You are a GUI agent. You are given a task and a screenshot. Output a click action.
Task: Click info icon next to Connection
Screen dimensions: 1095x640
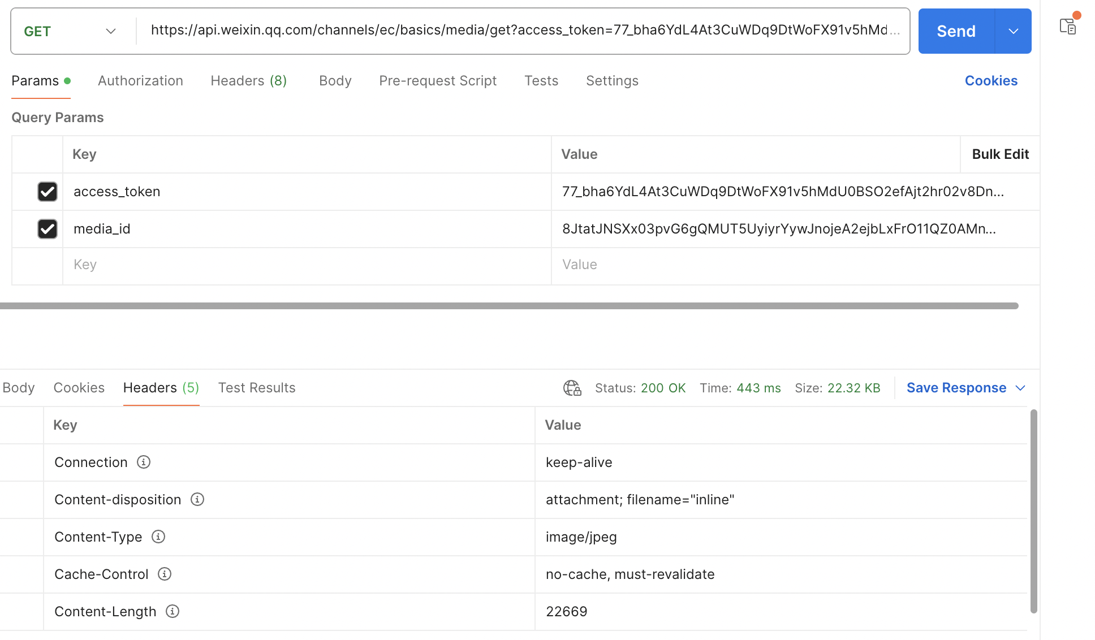[144, 462]
